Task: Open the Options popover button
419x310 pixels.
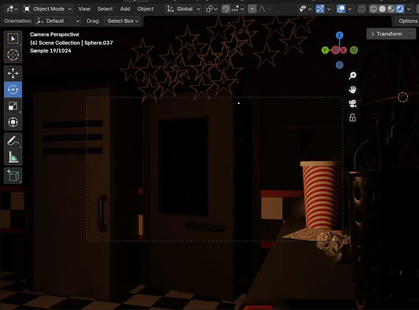Action: [x=407, y=21]
